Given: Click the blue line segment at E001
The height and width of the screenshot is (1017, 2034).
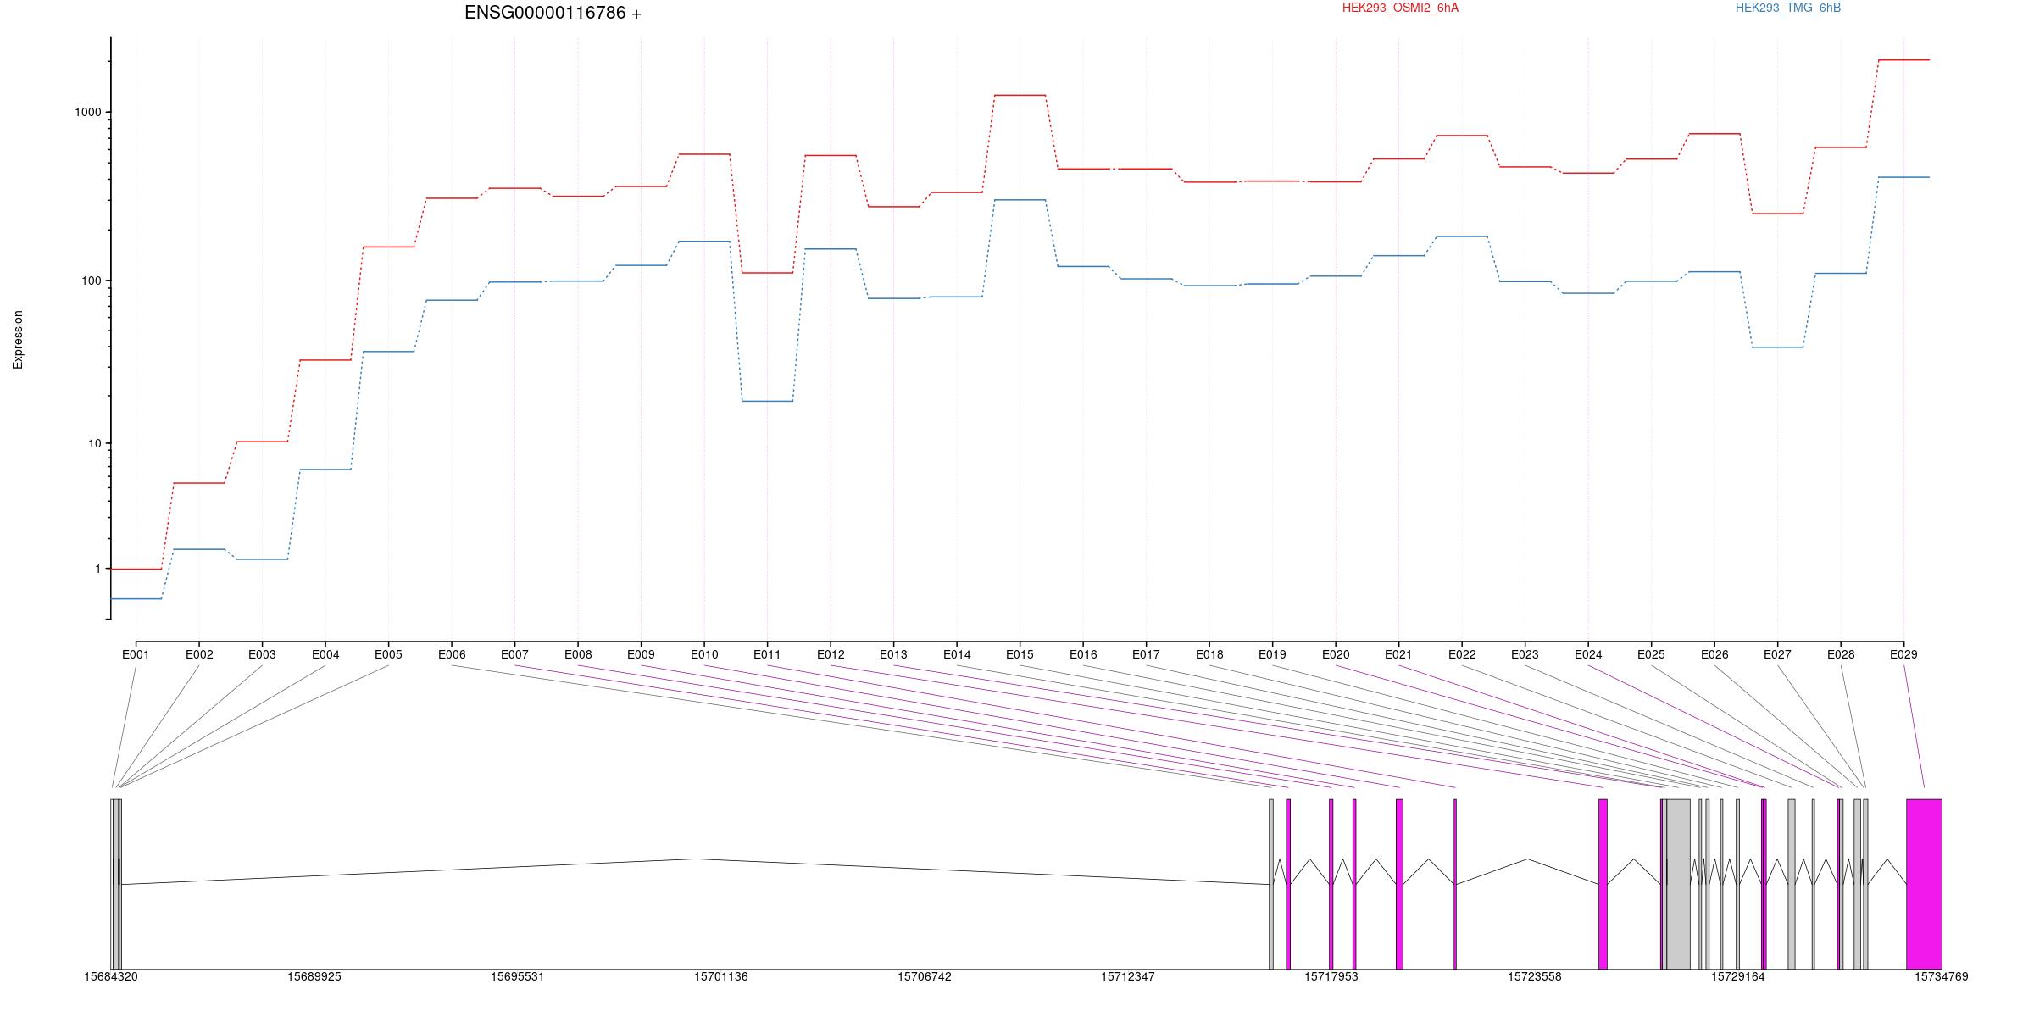Looking at the screenshot, I should point(136,599).
